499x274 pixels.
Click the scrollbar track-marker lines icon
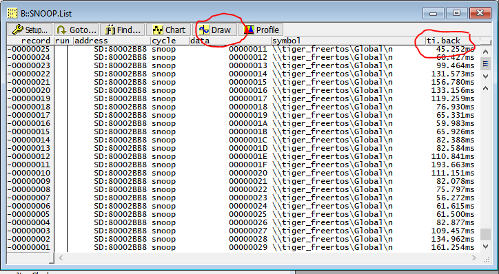[485, 64]
